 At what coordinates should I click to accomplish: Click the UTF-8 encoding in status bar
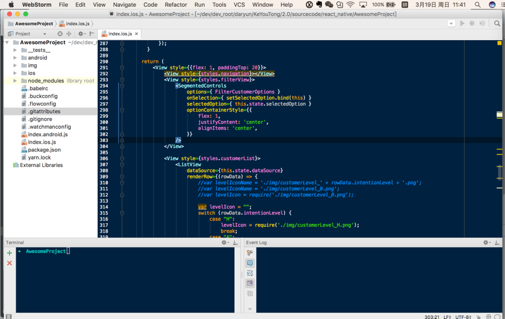pos(463,316)
